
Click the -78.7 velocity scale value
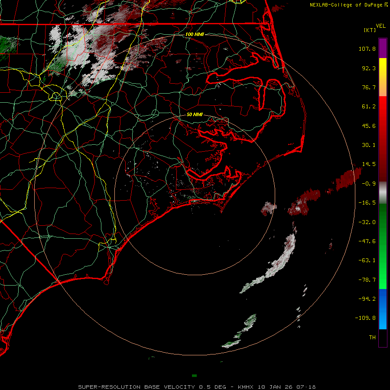[x=367, y=280]
